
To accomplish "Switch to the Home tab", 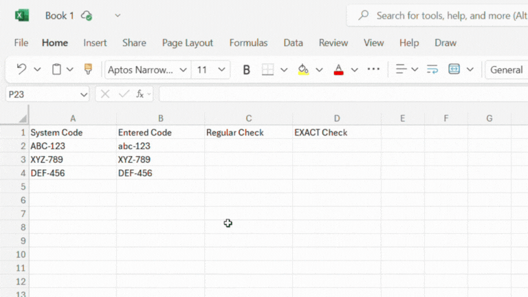I will coord(55,43).
